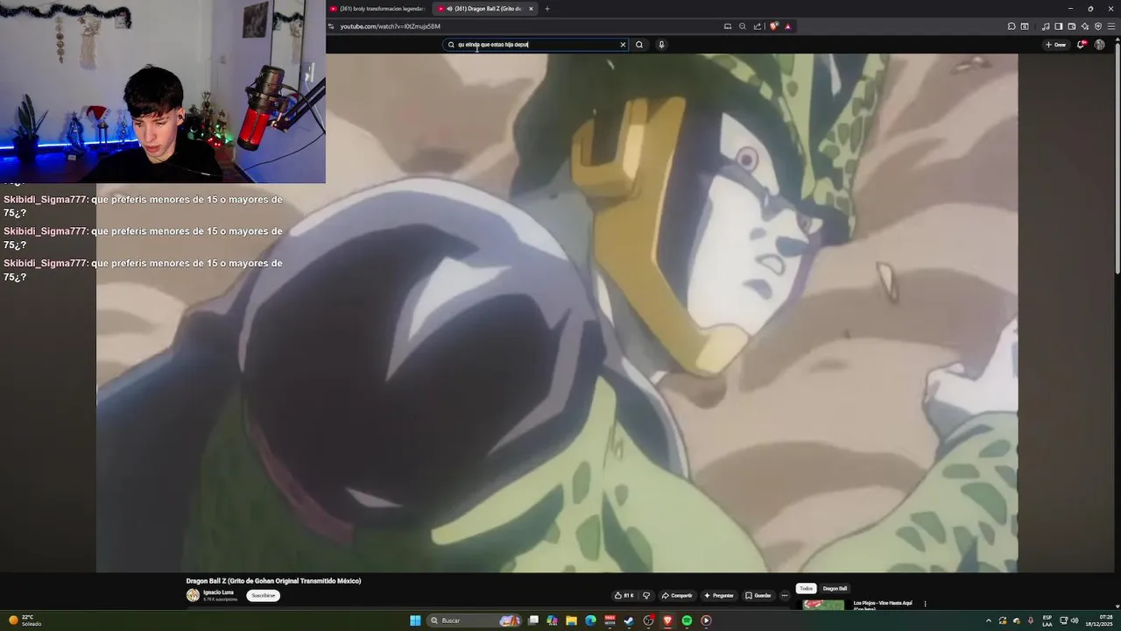Click inside the YouTube search field
1121x631 pixels.
pyautogui.click(x=534, y=45)
